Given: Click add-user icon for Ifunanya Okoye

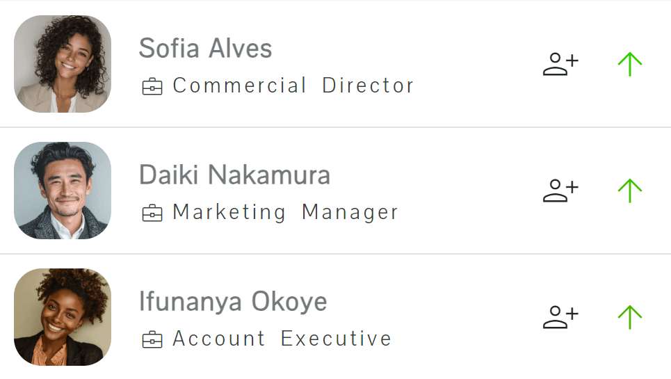Looking at the screenshot, I should coord(560,317).
